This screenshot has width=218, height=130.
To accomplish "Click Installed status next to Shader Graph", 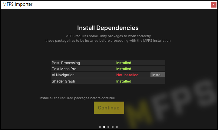I will [124, 81].
